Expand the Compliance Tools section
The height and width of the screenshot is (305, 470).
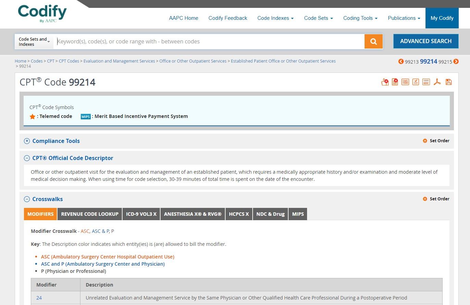27,141
